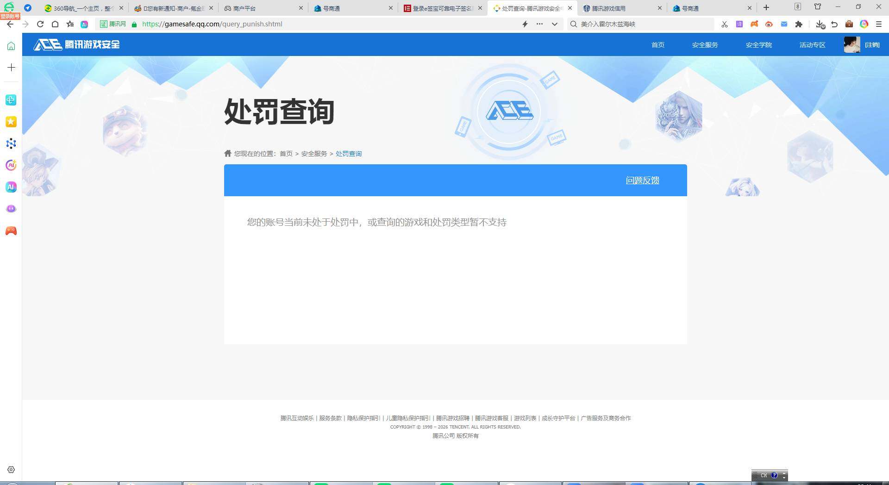The height and width of the screenshot is (485, 889).
Task: Open the teal app icon in the sidebar
Action: point(11,100)
